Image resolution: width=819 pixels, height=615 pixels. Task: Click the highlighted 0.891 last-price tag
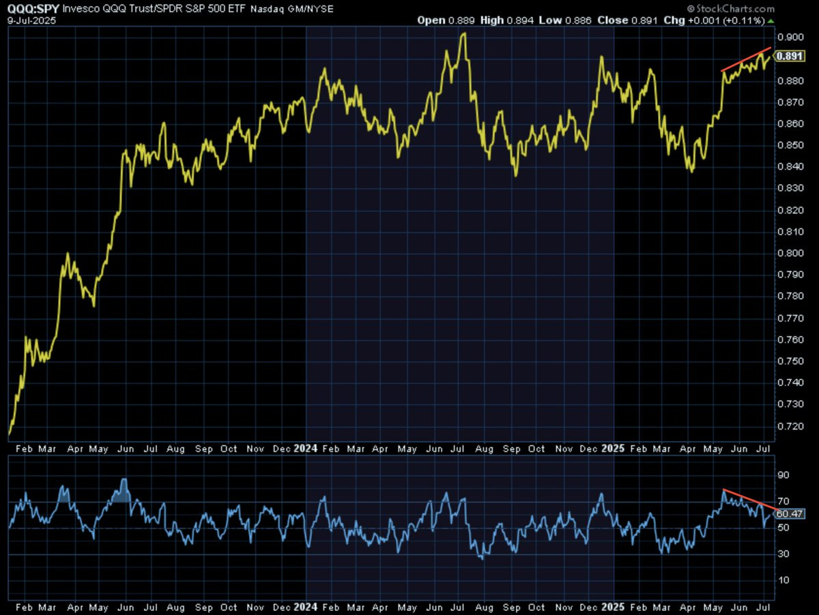click(x=788, y=57)
